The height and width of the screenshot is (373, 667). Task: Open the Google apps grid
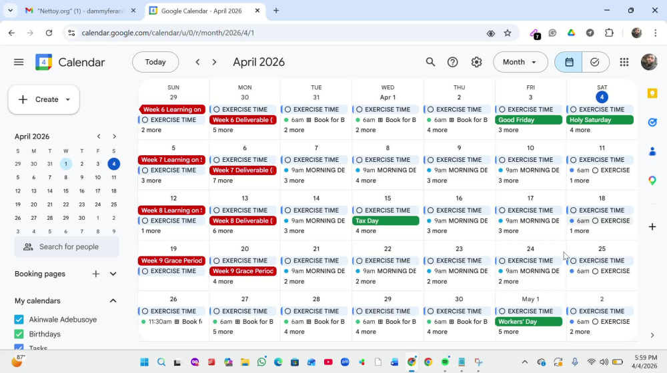coord(624,63)
